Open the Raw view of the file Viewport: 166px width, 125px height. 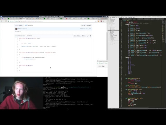[75, 36]
